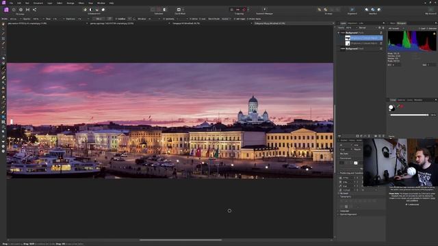The image size is (438, 246).
Task: Click the Invert Selection toolbar icon
Action: pos(164,10)
